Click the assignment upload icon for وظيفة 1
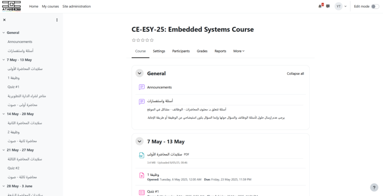The height and width of the screenshot is (196, 383). 142,175
